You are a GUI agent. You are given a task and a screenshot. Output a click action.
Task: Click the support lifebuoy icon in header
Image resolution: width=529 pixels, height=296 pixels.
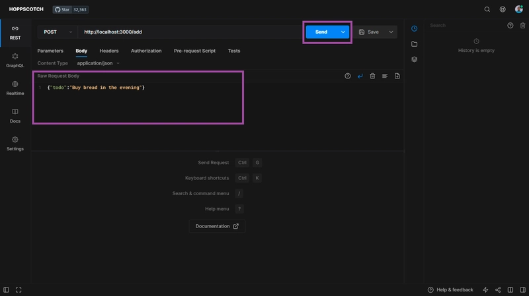[503, 9]
